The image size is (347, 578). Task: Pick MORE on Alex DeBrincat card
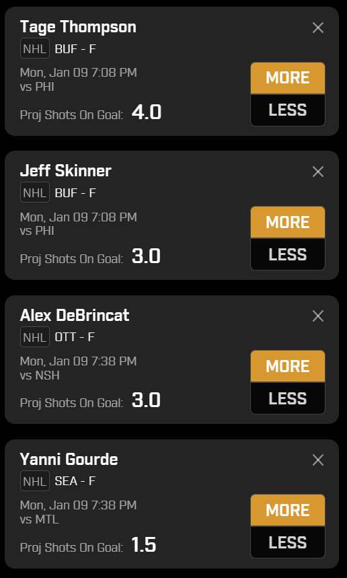tap(288, 366)
